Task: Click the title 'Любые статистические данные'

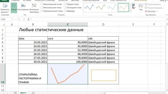Action: 51,30
